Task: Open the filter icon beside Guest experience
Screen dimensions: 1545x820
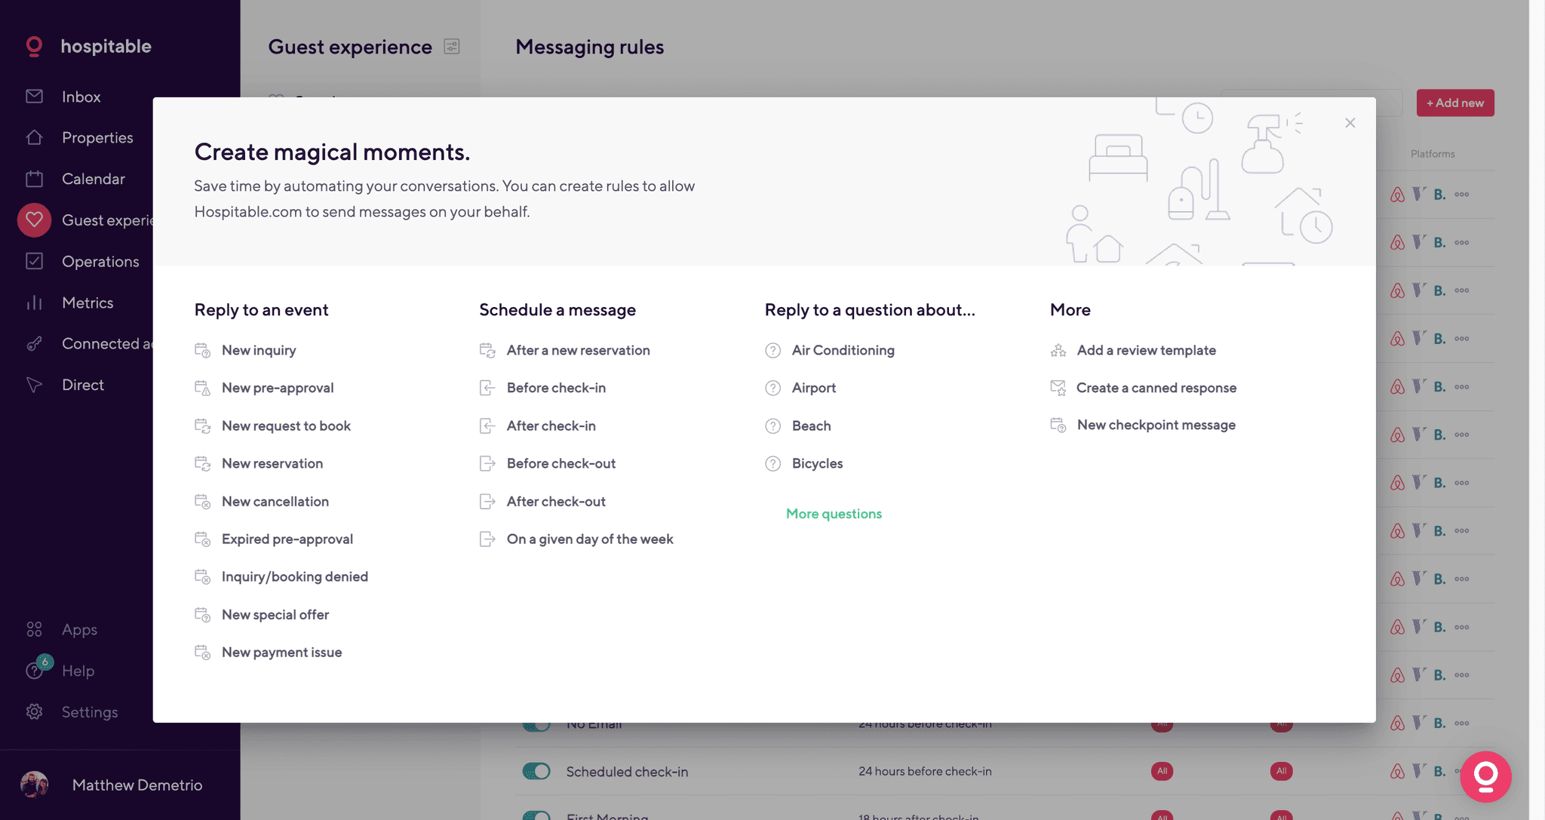Action: [452, 46]
